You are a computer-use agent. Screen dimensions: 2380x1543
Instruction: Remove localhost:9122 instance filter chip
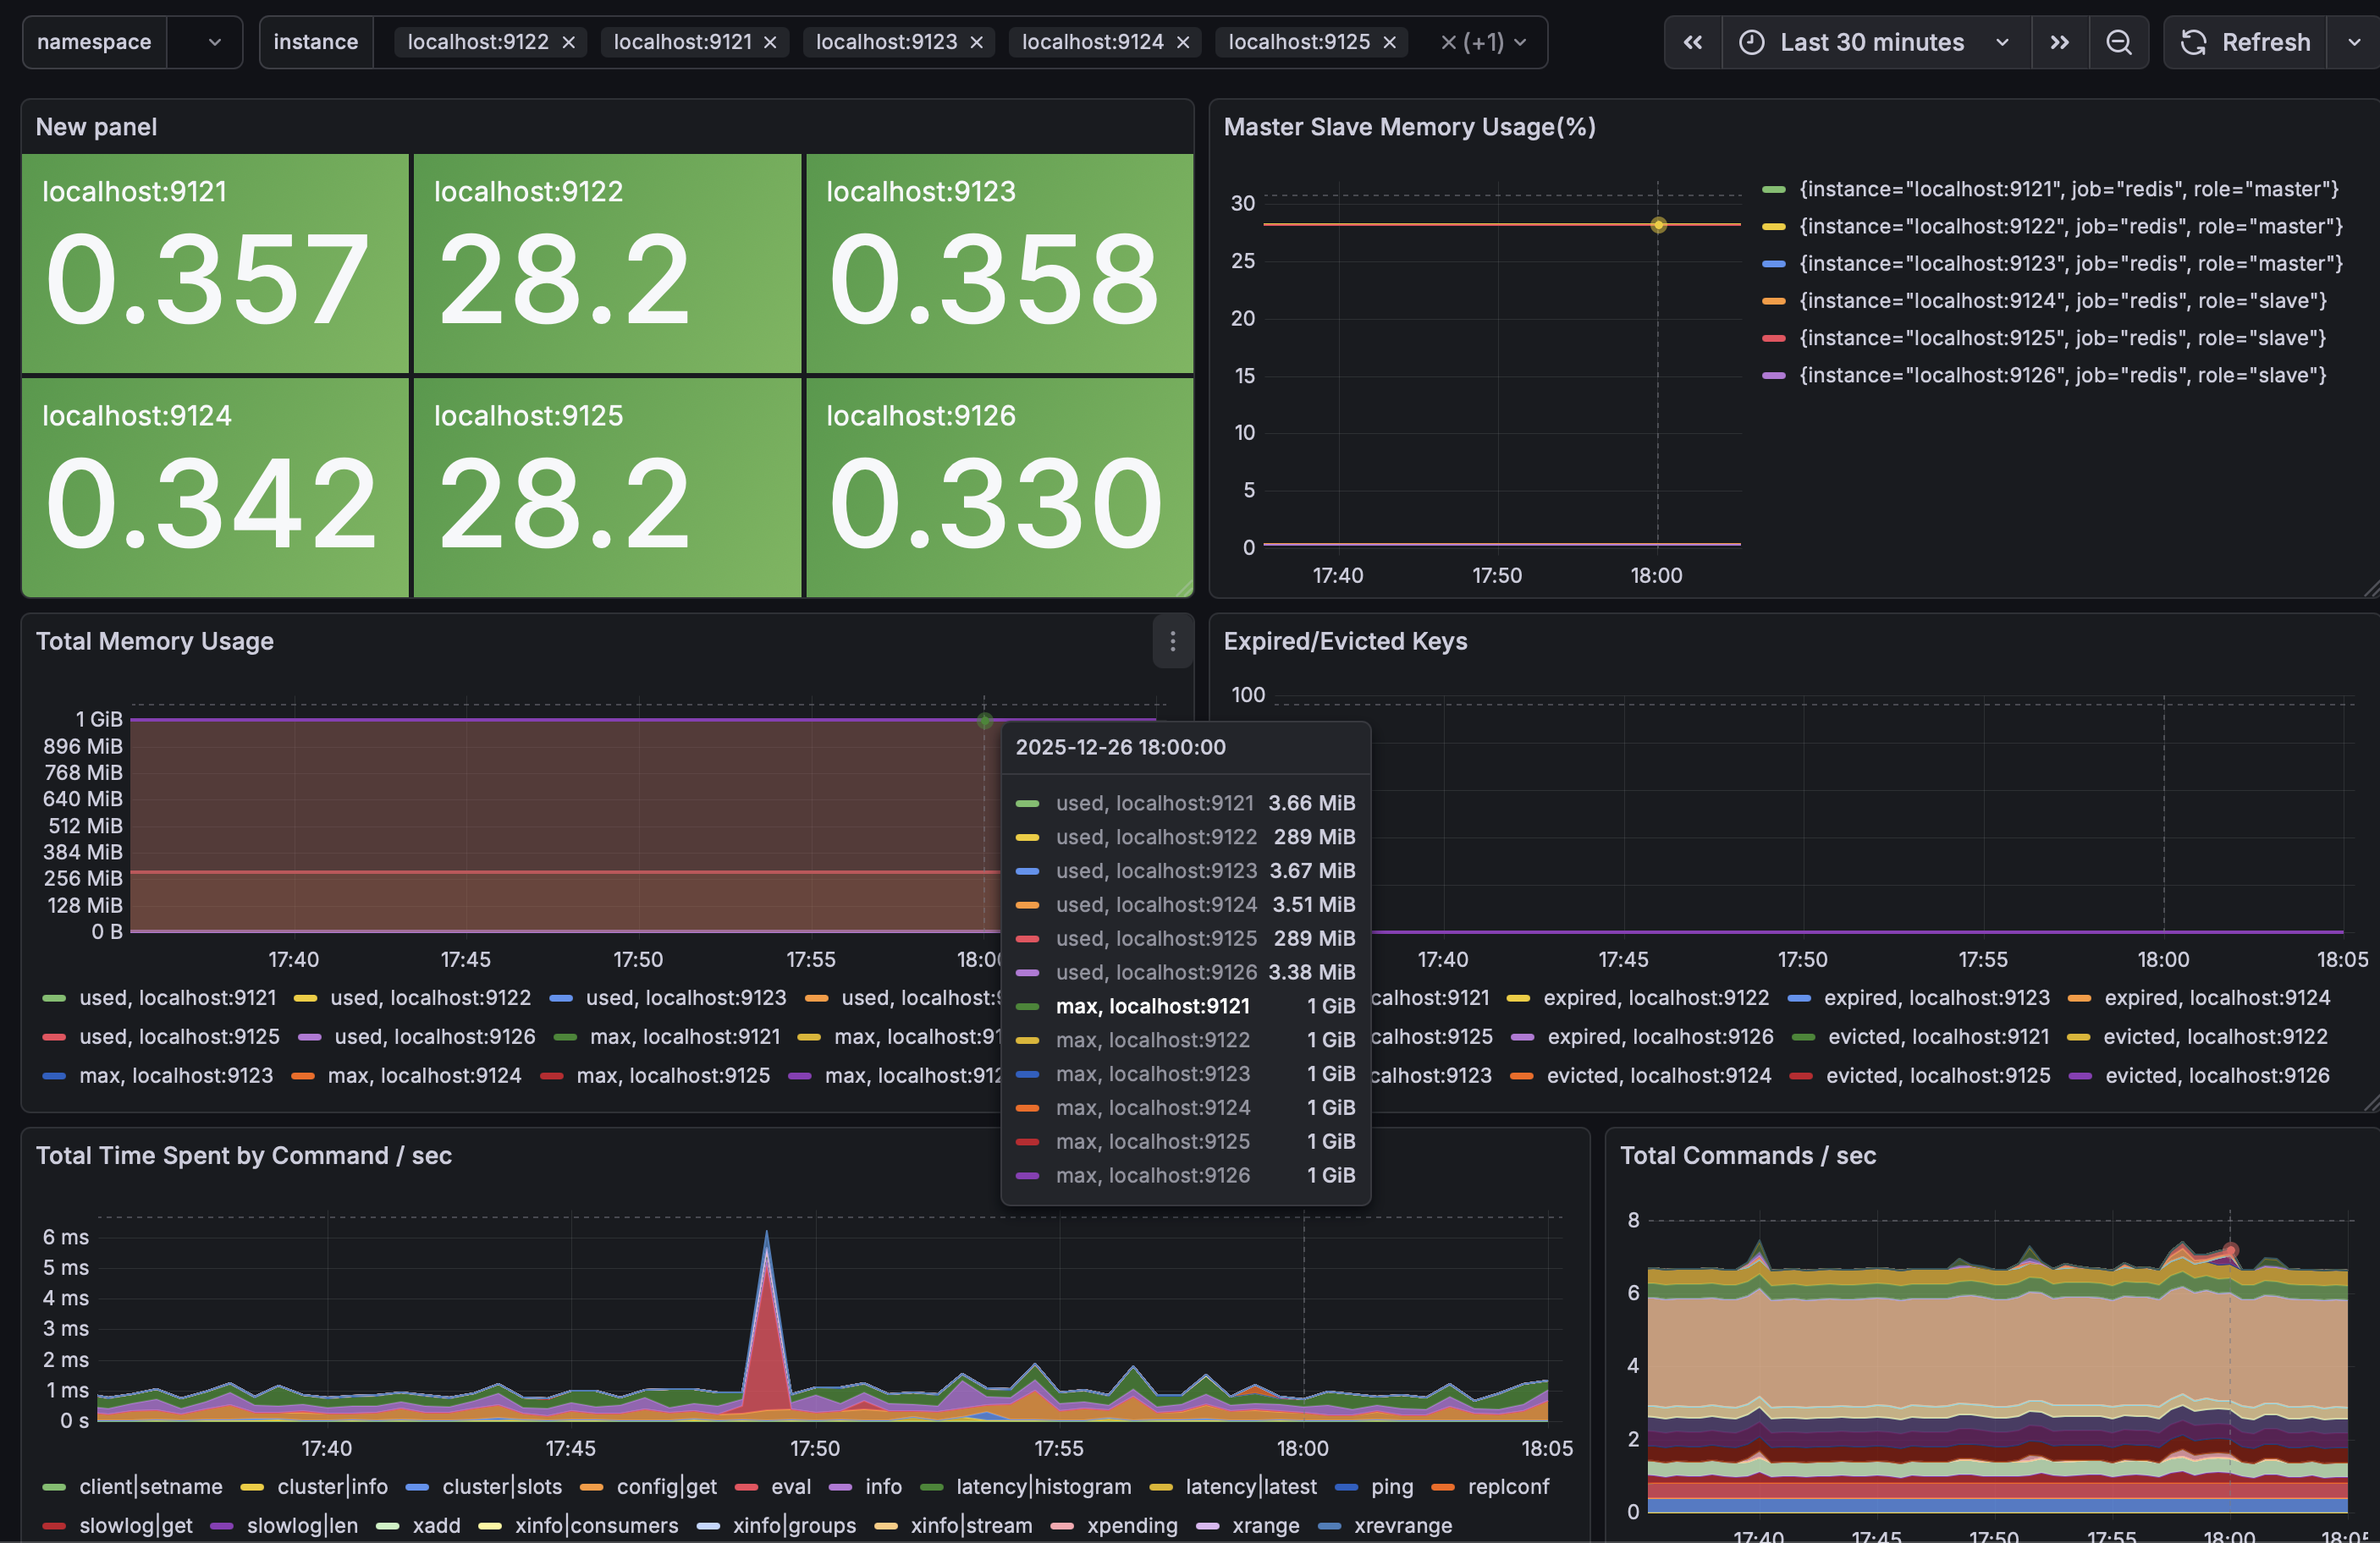coord(568,42)
